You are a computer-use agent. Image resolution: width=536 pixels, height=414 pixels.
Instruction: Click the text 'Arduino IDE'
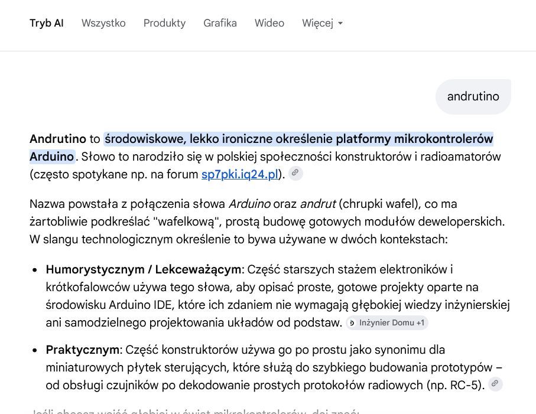[140, 305]
